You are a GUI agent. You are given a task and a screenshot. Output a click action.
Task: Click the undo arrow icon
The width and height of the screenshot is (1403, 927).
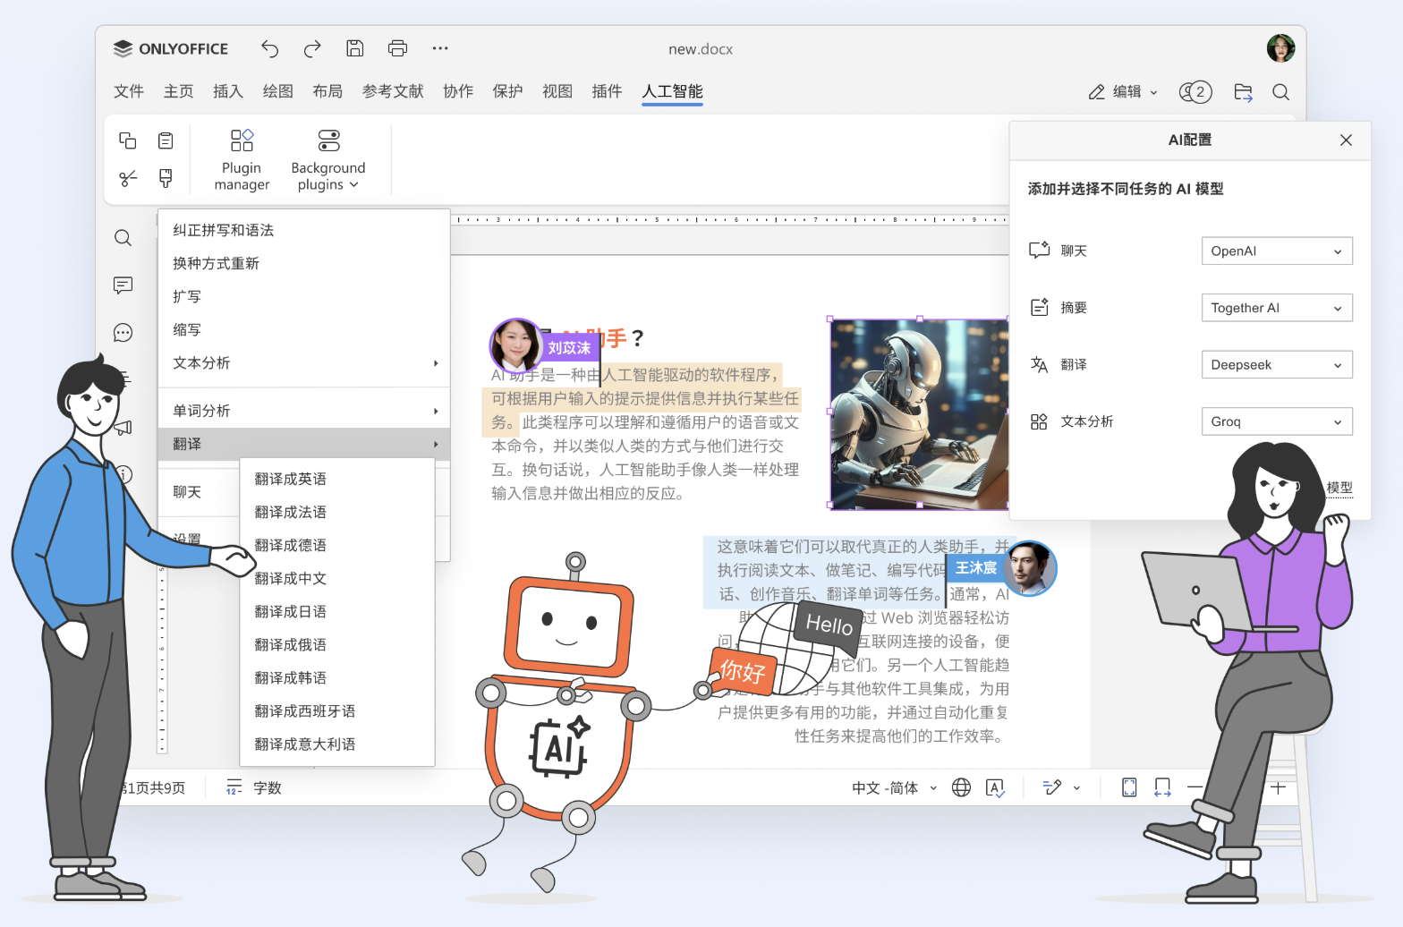[x=269, y=48]
